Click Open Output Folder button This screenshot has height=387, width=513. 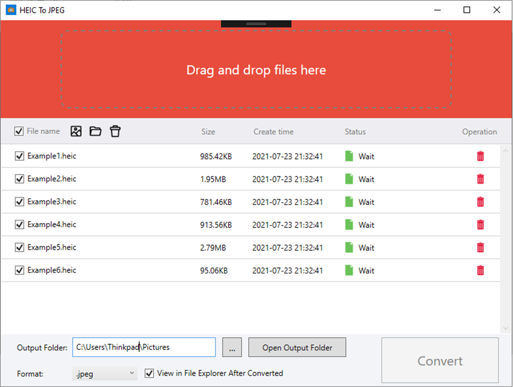pyautogui.click(x=297, y=347)
